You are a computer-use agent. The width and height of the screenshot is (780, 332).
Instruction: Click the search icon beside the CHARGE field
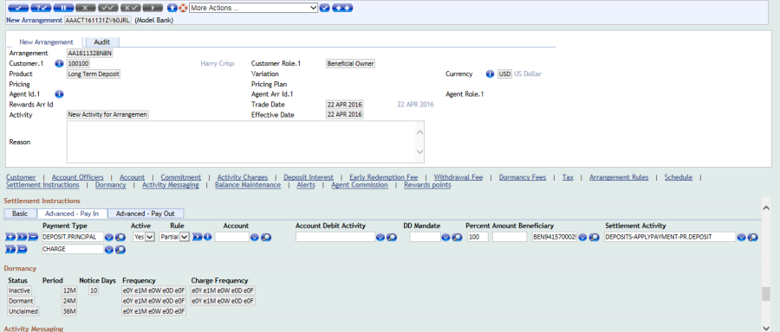120,250
